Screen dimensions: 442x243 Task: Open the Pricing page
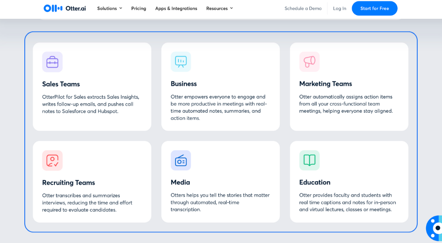coord(139,8)
